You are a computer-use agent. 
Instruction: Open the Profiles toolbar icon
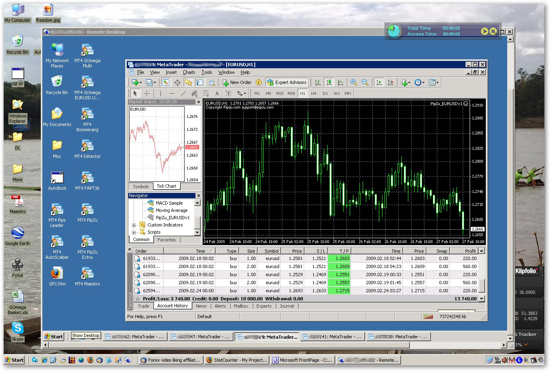(x=150, y=82)
